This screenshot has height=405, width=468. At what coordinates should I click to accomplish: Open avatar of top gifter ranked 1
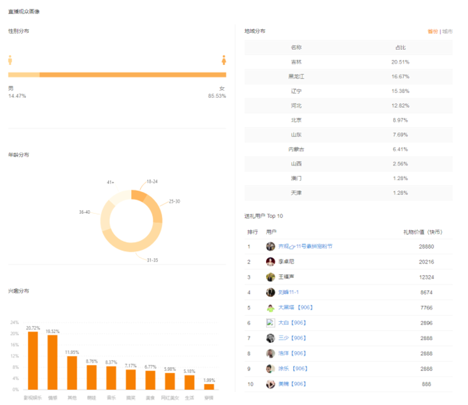(x=270, y=246)
